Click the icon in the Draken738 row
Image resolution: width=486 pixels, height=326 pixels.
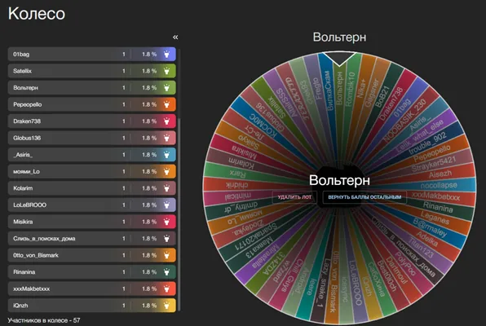[x=166, y=121]
